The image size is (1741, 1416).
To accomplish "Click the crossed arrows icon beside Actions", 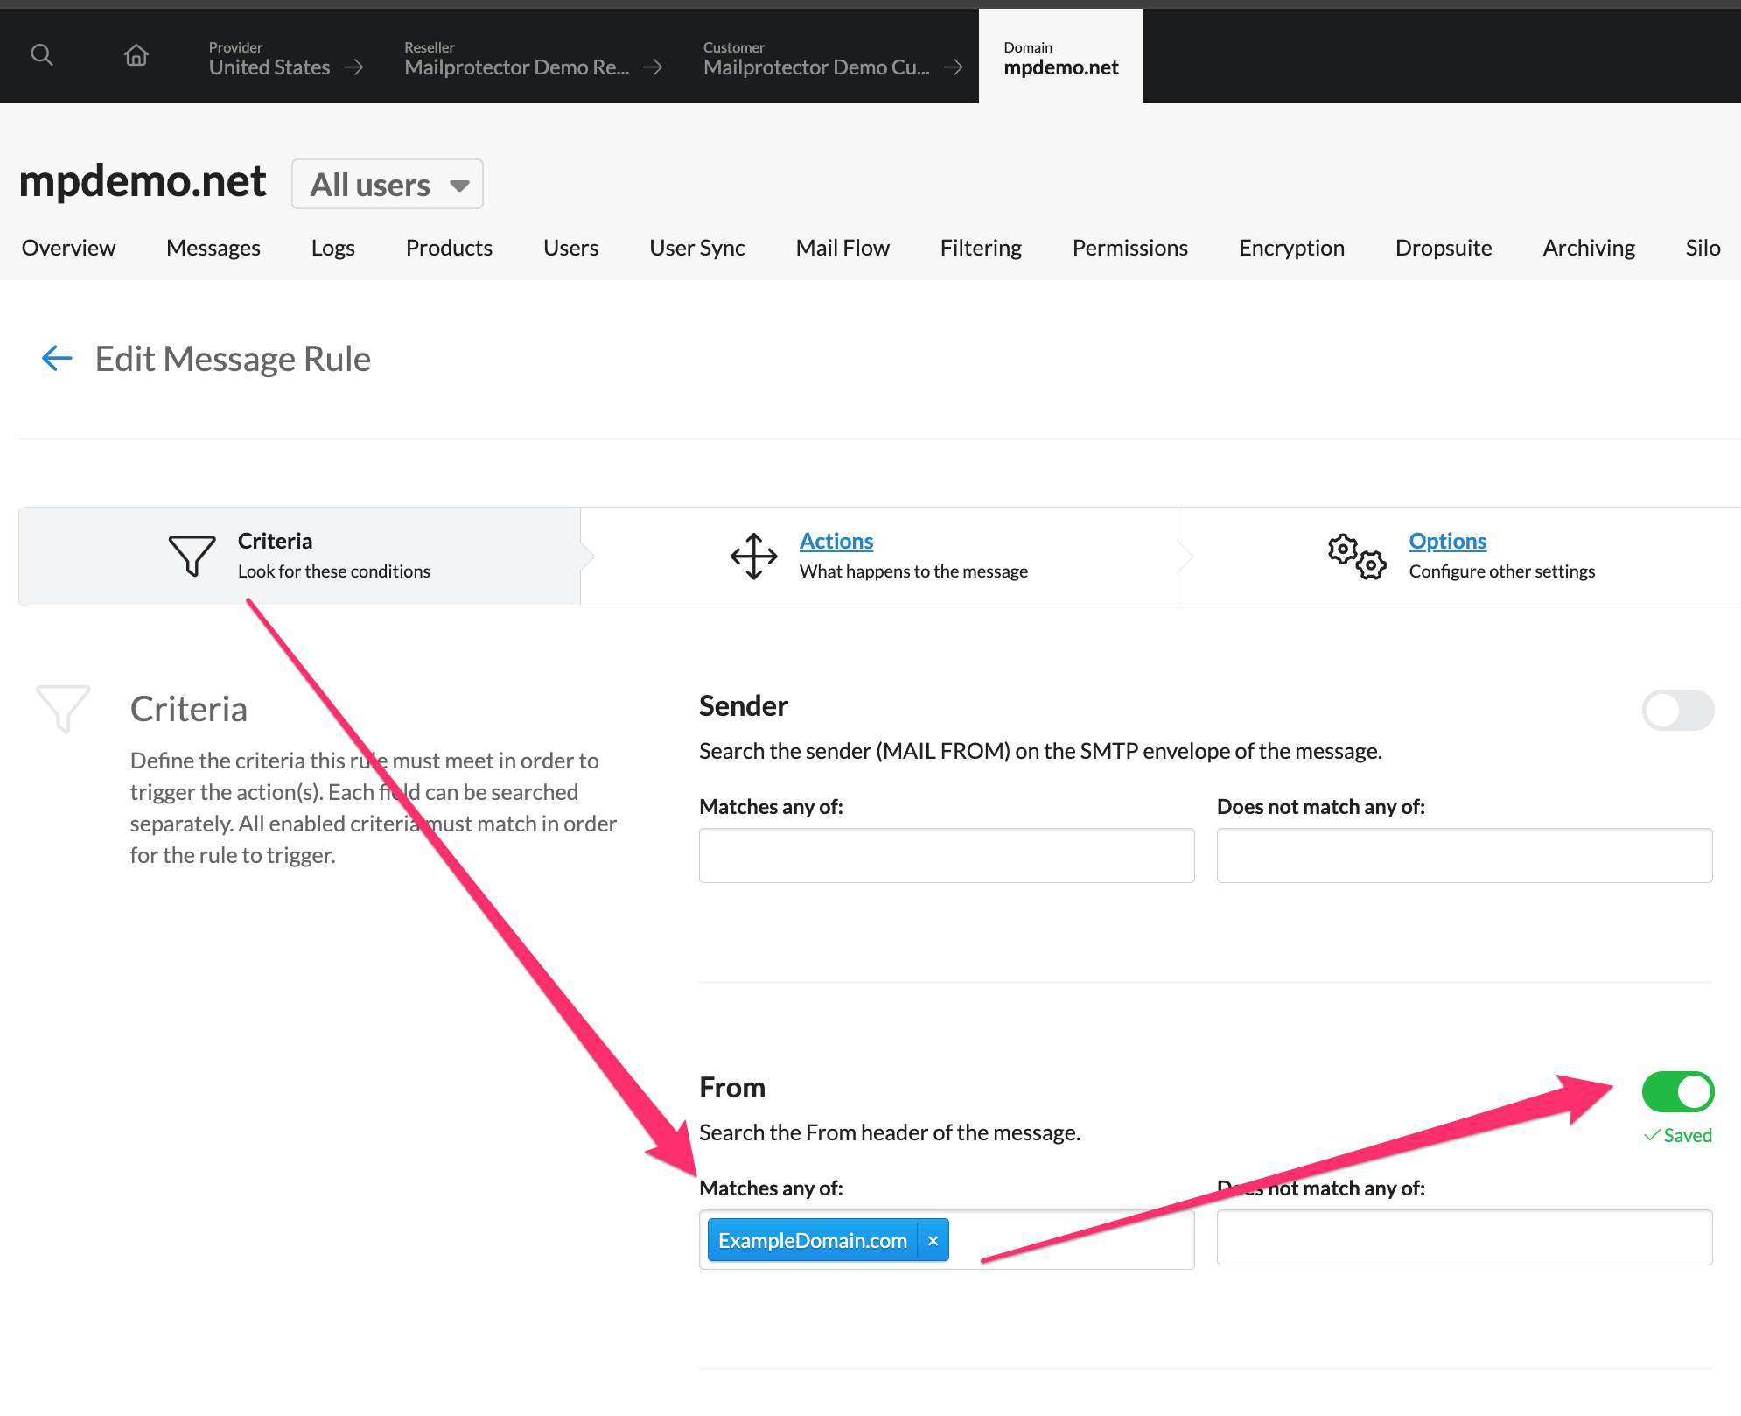I will pos(753,555).
